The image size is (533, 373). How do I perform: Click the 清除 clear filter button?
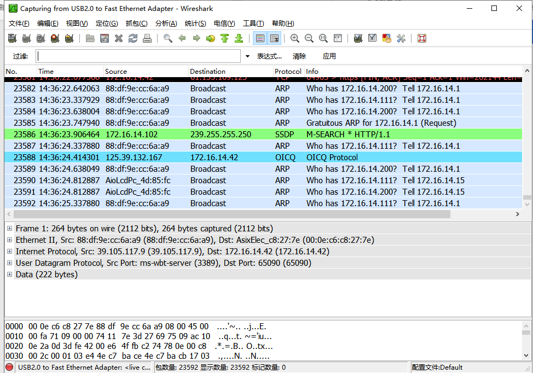coord(299,56)
